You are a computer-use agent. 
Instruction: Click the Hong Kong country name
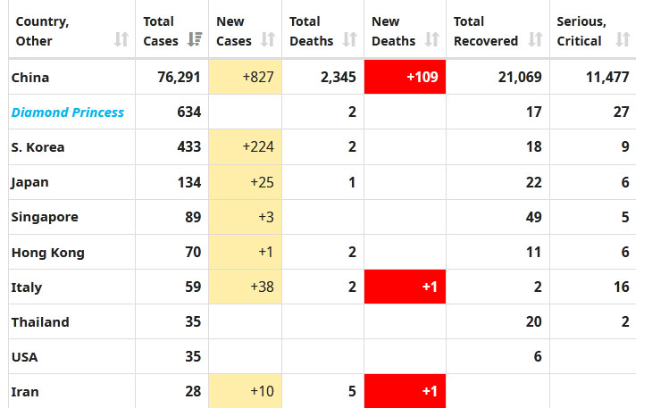point(48,253)
